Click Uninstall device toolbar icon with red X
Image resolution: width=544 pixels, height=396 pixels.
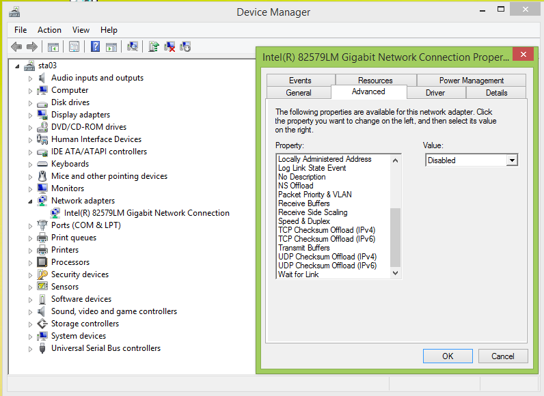pyautogui.click(x=169, y=46)
